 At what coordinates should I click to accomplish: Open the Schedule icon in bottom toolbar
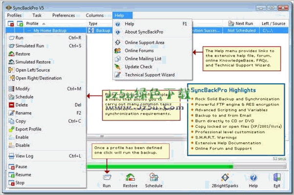154,177
